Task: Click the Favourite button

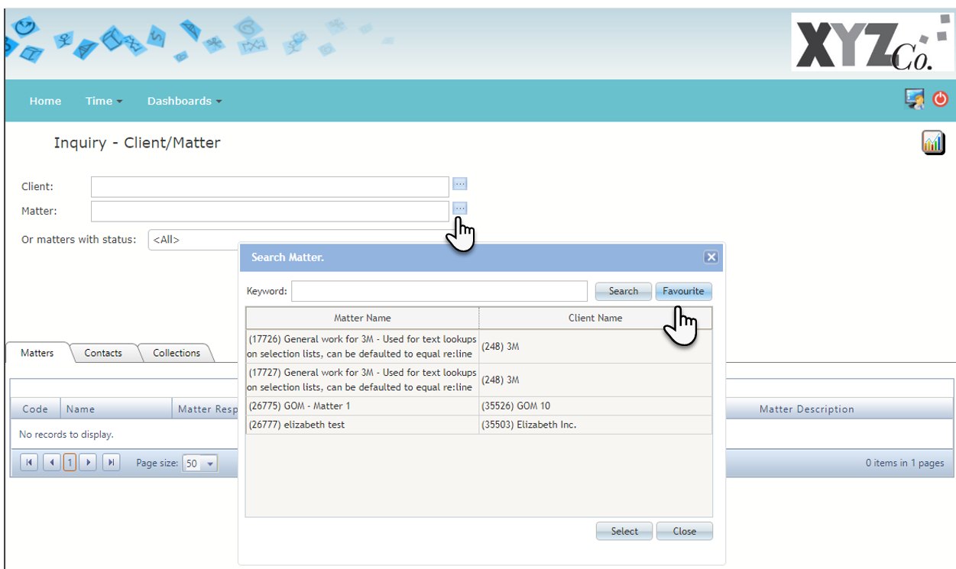Action: point(684,291)
